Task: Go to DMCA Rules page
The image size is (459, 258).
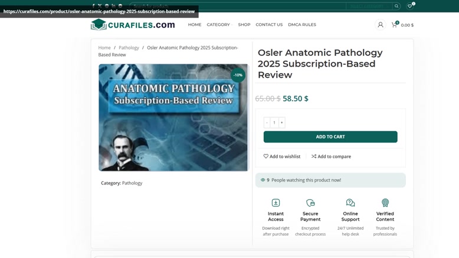Action: [302, 25]
